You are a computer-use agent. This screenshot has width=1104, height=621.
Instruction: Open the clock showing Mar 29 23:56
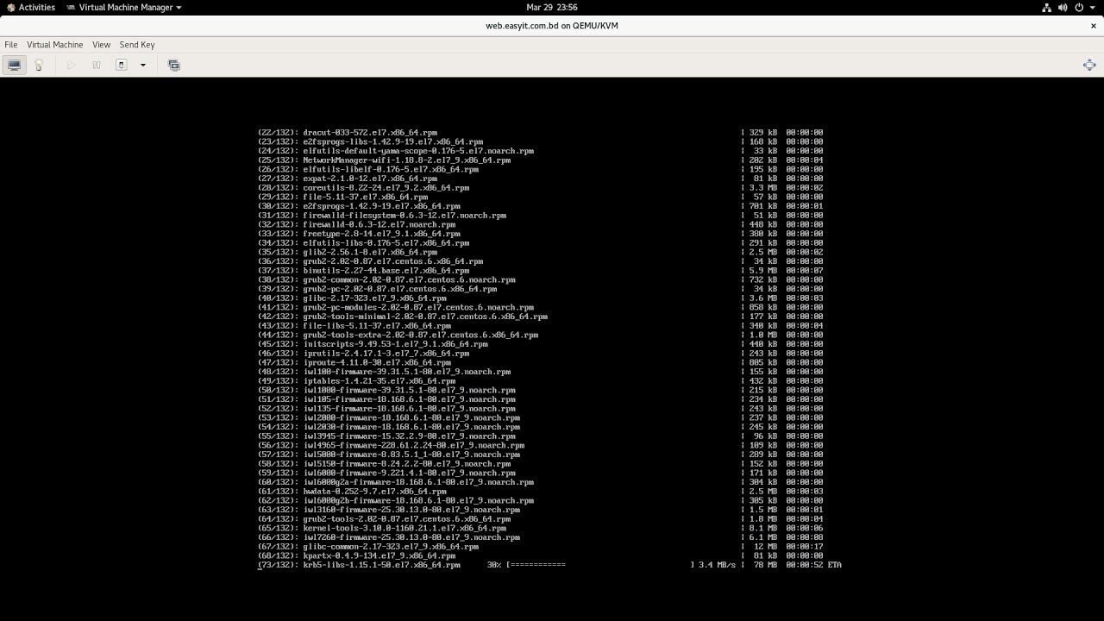click(x=552, y=7)
